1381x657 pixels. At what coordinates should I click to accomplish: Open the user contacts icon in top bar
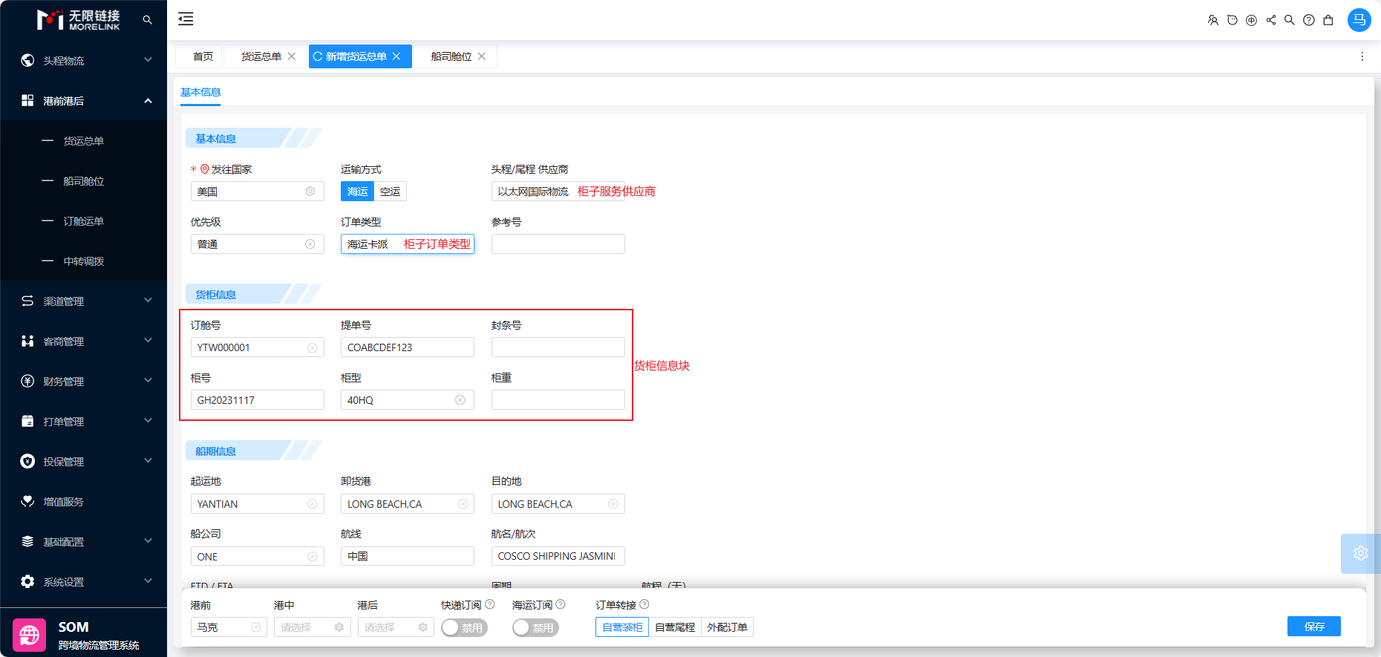(1212, 20)
